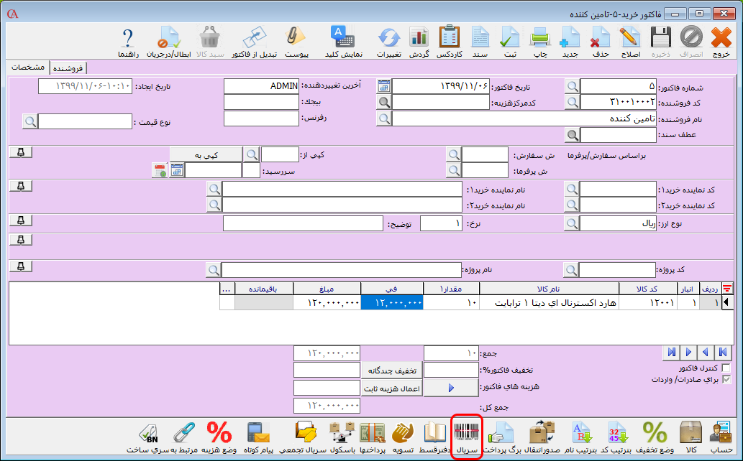The width and height of the screenshot is (743, 461).
Task: Open the lookup search beside نوع ارز field
Action: [x=571, y=224]
